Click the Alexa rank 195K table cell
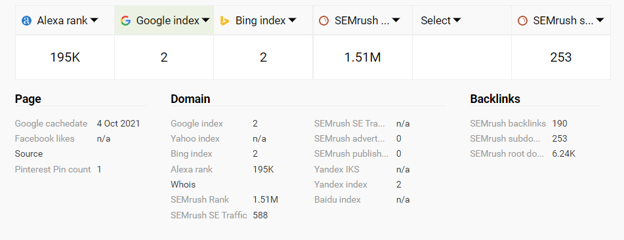This screenshot has width=624, height=240. pos(65,57)
